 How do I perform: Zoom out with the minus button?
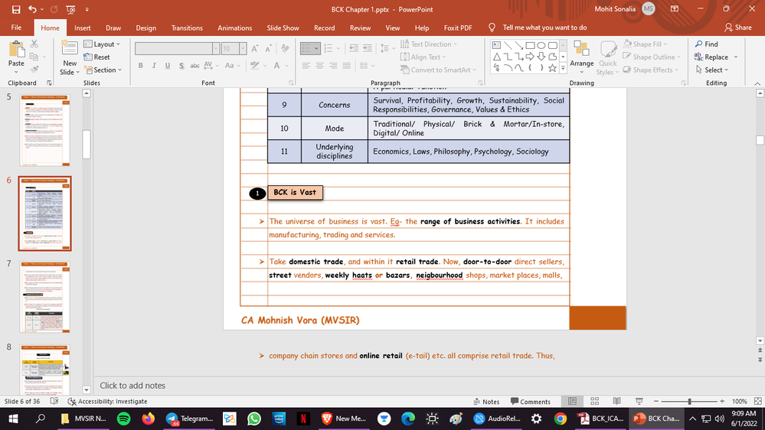pyautogui.click(x=656, y=401)
